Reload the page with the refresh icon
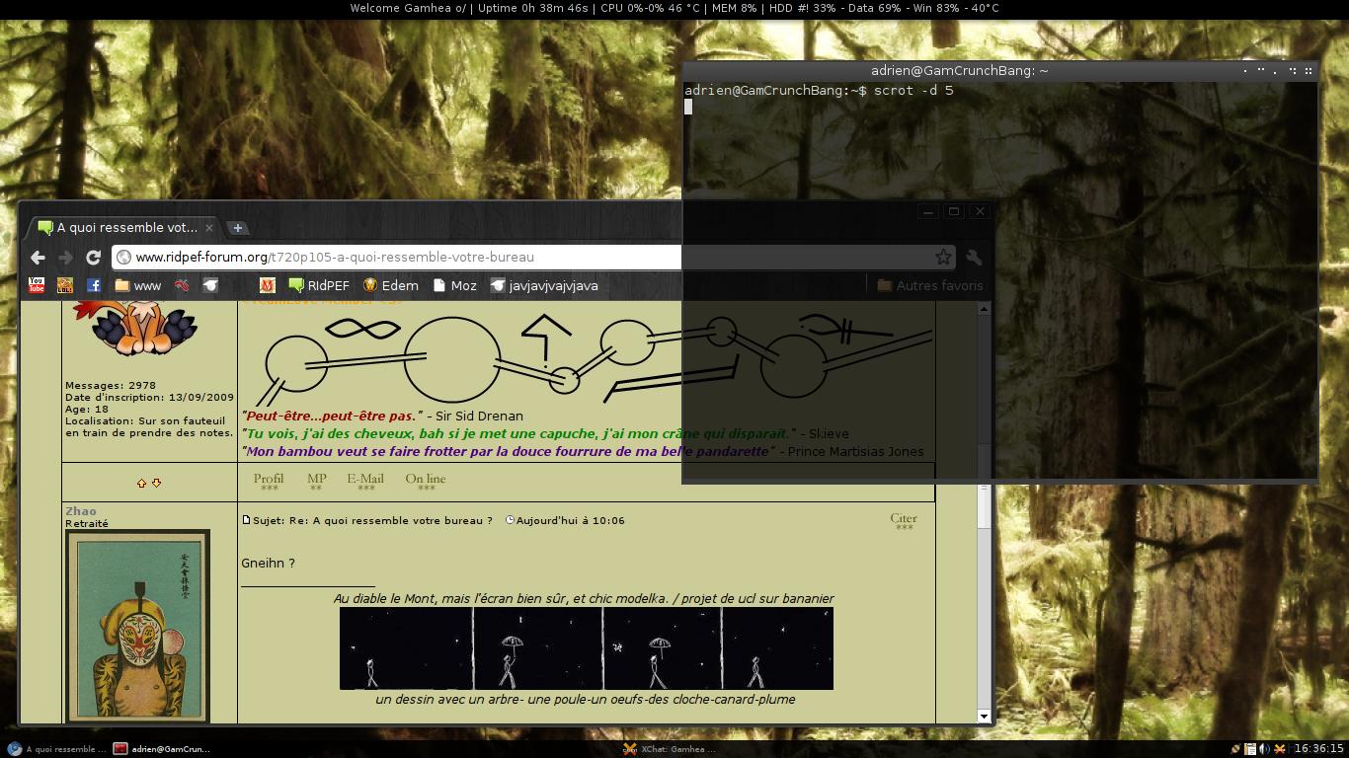The image size is (1349, 758). click(x=93, y=258)
